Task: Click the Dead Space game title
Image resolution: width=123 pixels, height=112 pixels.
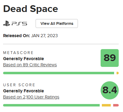Action: pyautogui.click(x=31, y=9)
